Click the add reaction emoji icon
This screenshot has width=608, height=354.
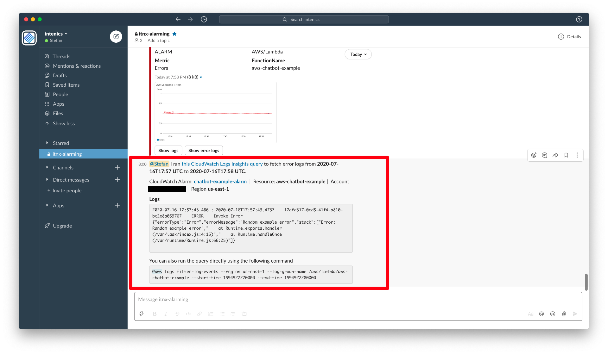[x=534, y=155]
